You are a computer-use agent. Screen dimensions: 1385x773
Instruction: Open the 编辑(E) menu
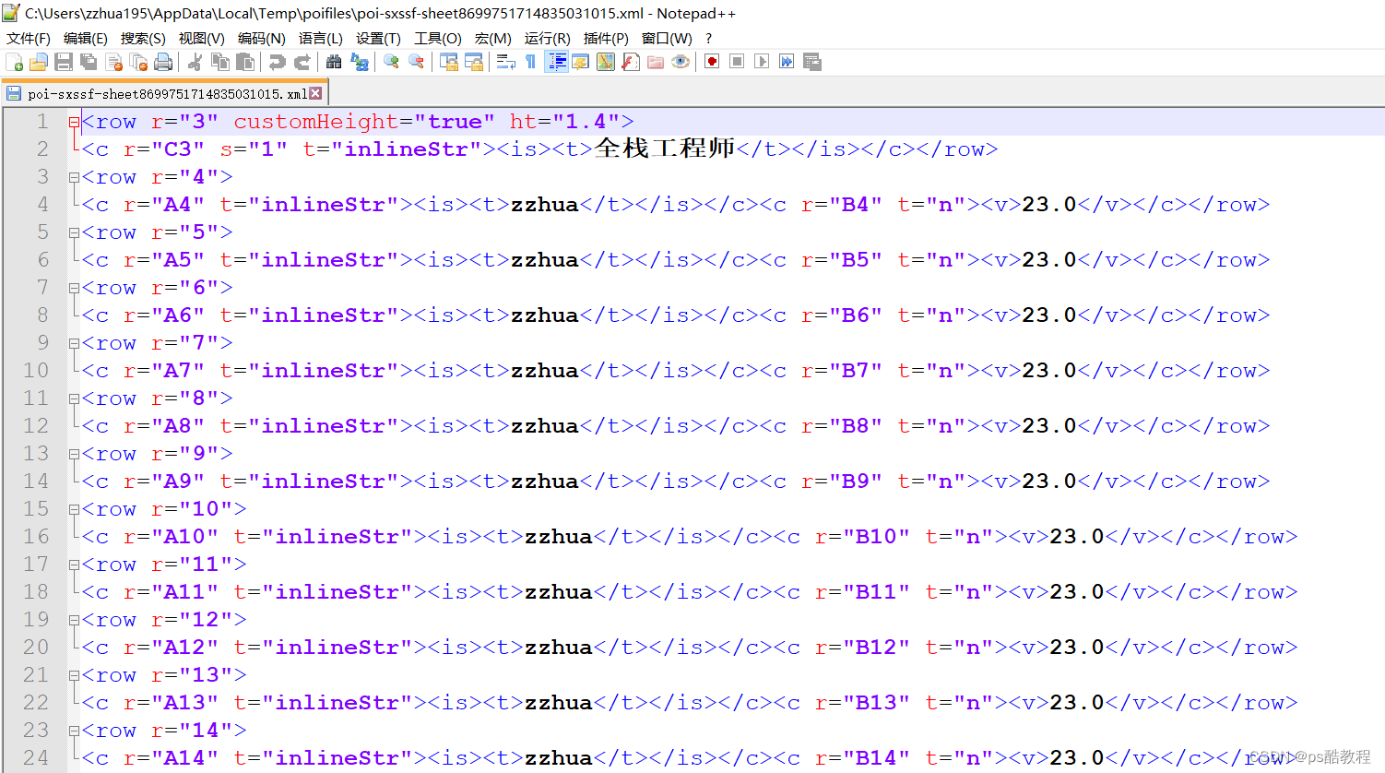[x=86, y=38]
